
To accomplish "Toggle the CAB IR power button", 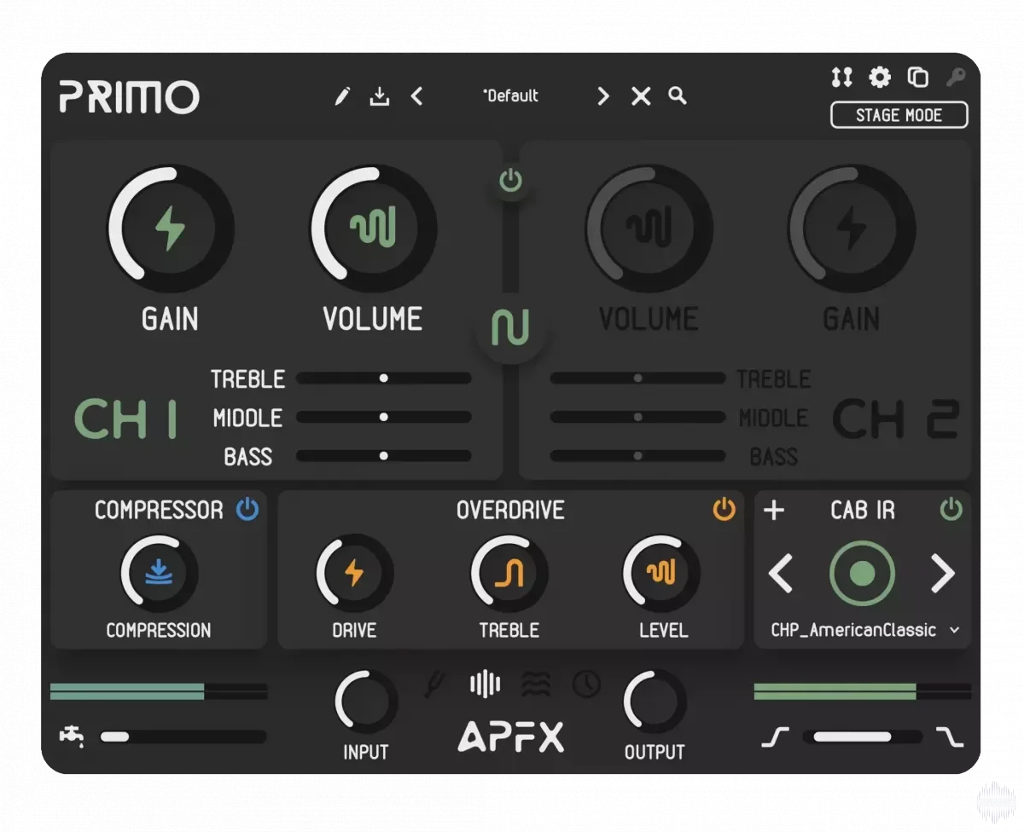I will 951,510.
